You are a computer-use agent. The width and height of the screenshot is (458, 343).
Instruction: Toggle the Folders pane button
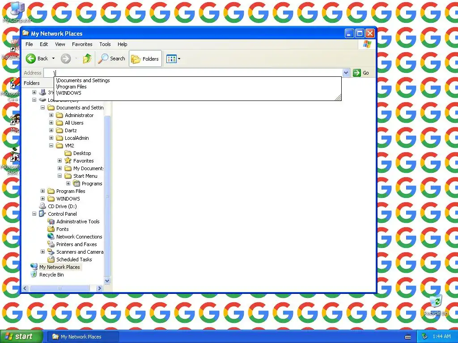click(x=145, y=59)
